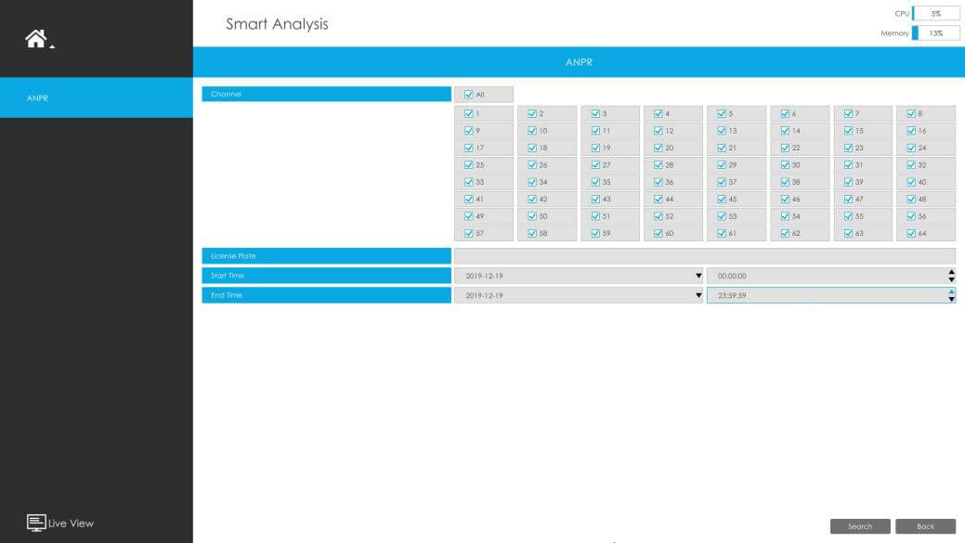Decrease End Time with down arrow
965x543 pixels.
pyautogui.click(x=951, y=299)
